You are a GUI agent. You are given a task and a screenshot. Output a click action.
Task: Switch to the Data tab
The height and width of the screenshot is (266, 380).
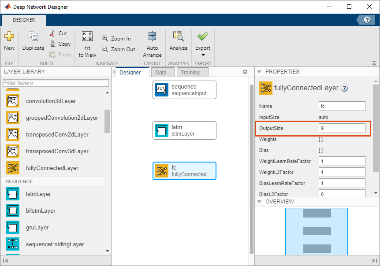[x=161, y=73]
